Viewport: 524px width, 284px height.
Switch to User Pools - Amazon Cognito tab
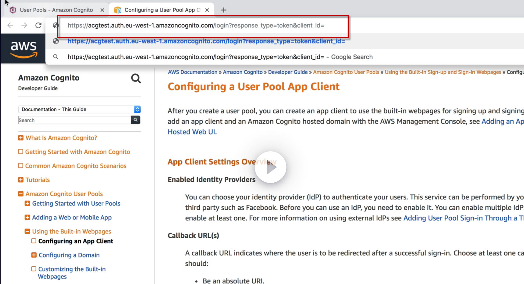point(56,10)
